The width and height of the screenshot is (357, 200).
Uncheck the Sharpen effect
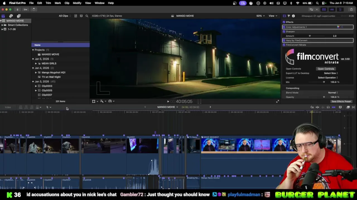[284, 31]
